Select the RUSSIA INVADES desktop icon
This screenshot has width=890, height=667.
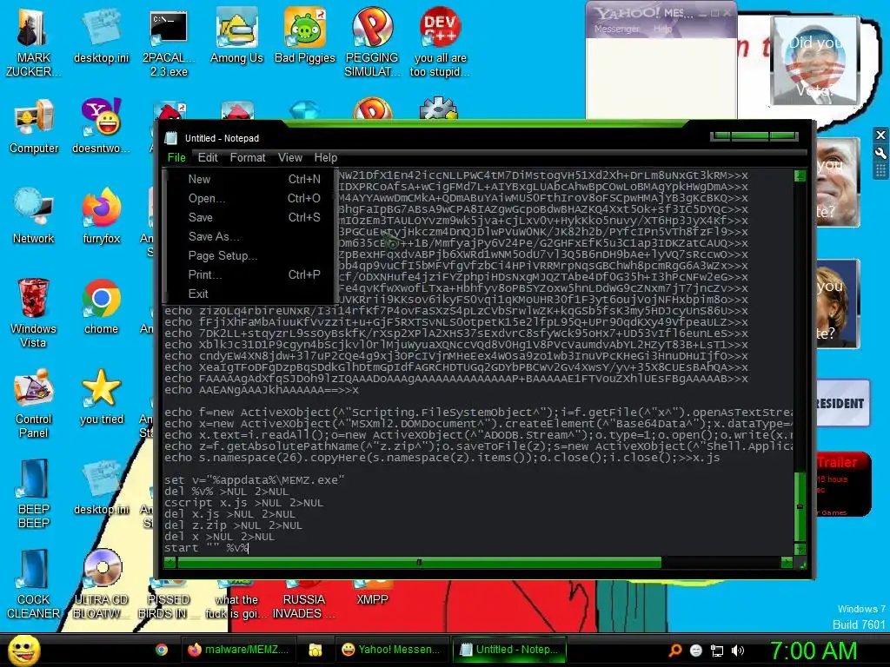(x=303, y=600)
